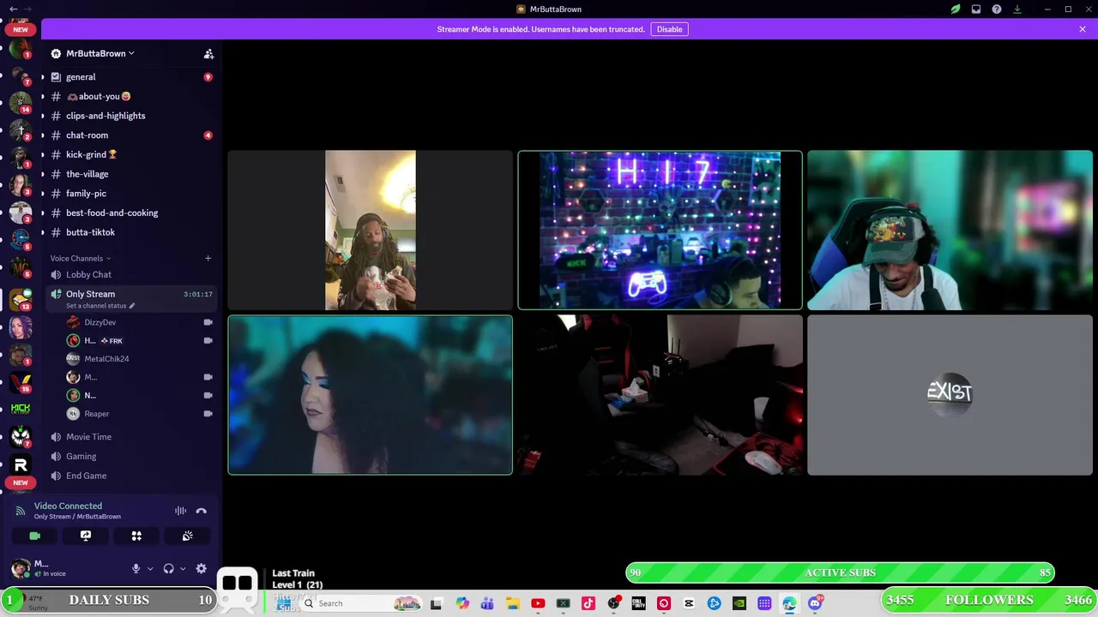Open NVIDIA app from taskbar
Image resolution: width=1098 pixels, height=617 pixels.
click(x=739, y=603)
